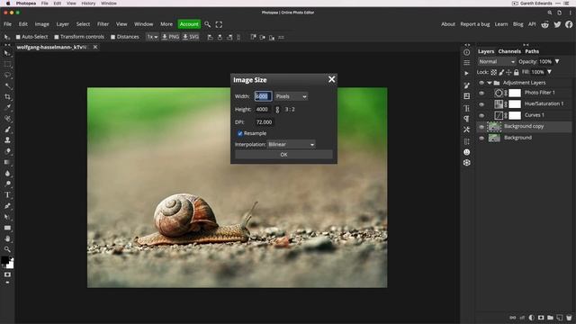The image size is (576, 324).
Task: Open the Info panel icon
Action: (x=467, y=52)
